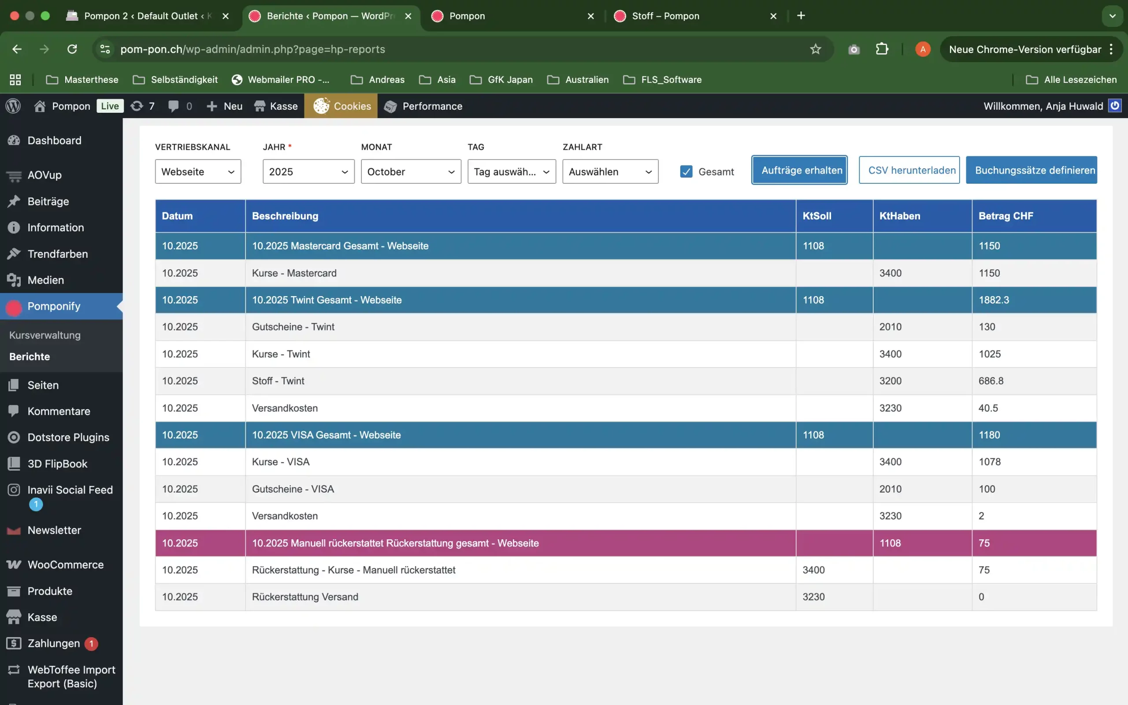This screenshot has height=705, width=1128.
Task: Expand the Jahr 2025 dropdown
Action: click(x=308, y=171)
